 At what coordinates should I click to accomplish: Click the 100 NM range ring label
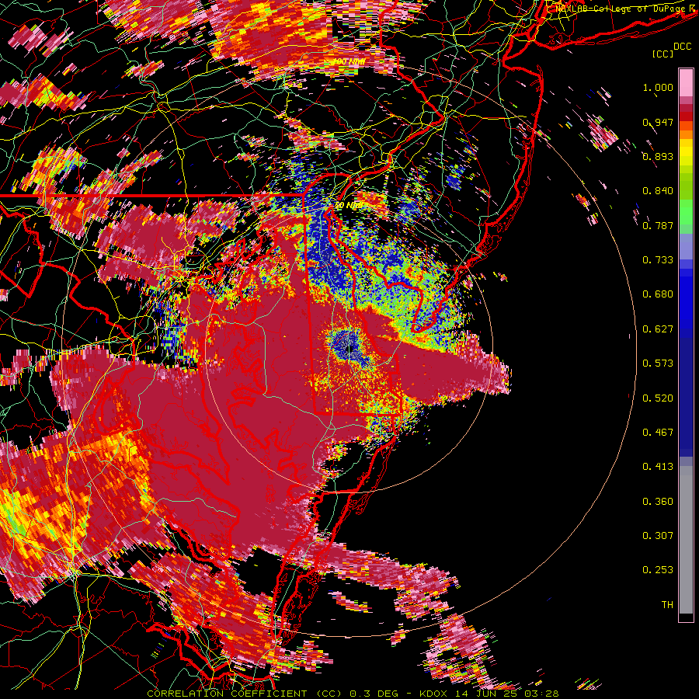tap(349, 61)
